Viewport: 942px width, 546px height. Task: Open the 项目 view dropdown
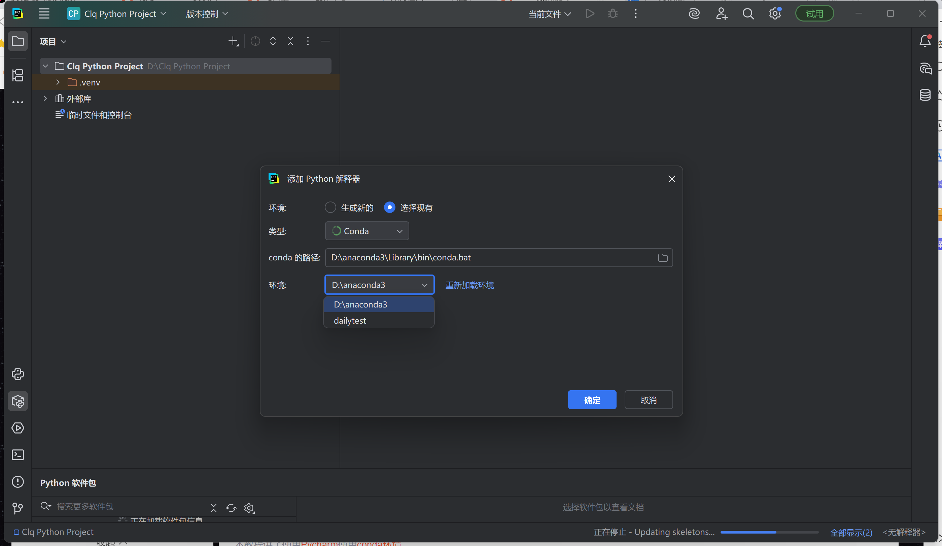click(53, 41)
